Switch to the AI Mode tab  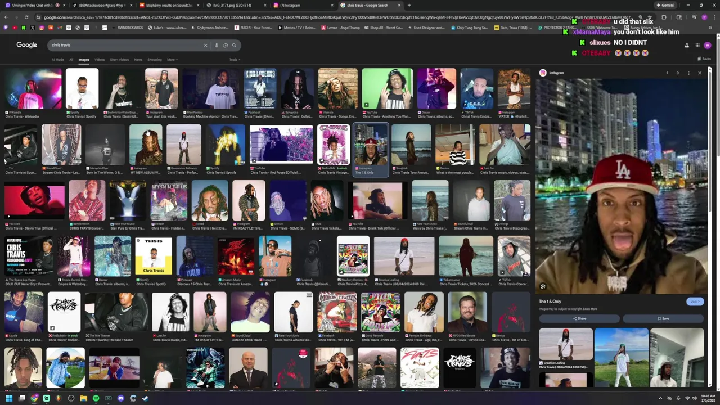58,60
